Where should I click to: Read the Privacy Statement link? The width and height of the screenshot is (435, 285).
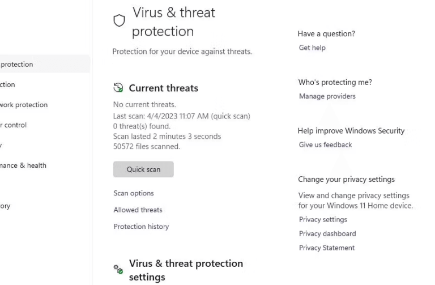point(326,248)
